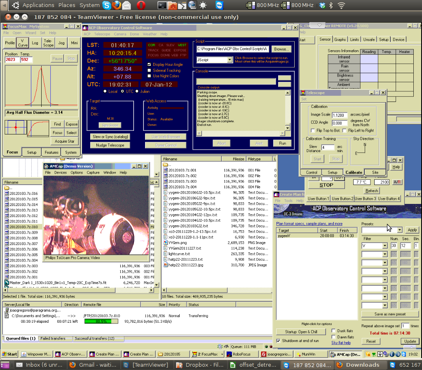Click the red A/R button in RoboFocus

point(397,182)
